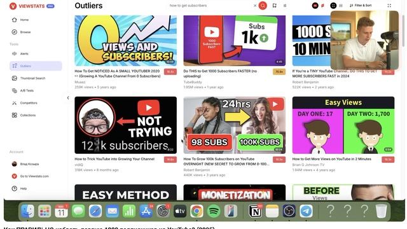Viewport: 407px width, 229px height.
Task: Open Telegram from the Dock
Action: (306, 211)
